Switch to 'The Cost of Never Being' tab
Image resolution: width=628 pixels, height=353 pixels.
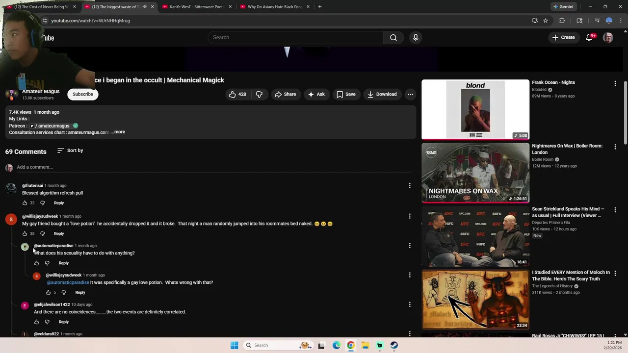tap(40, 7)
